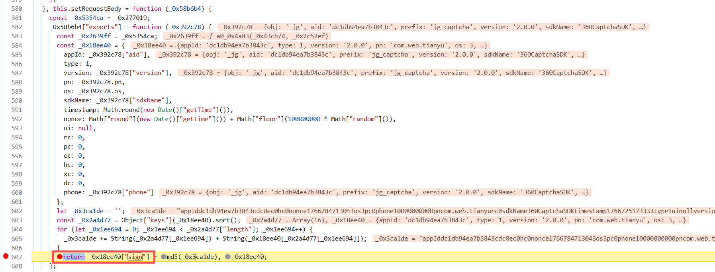Viewport: 715px width, 272px height.
Task: Click the "phone" string key on line 600
Action: click(x=138, y=192)
